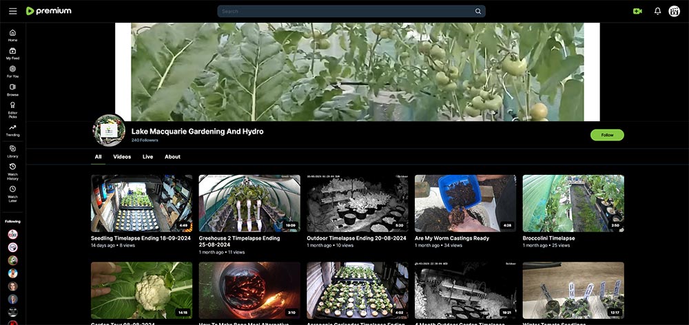
Task: Play the Broccolini Timelapse thumbnail
Action: [x=573, y=203]
